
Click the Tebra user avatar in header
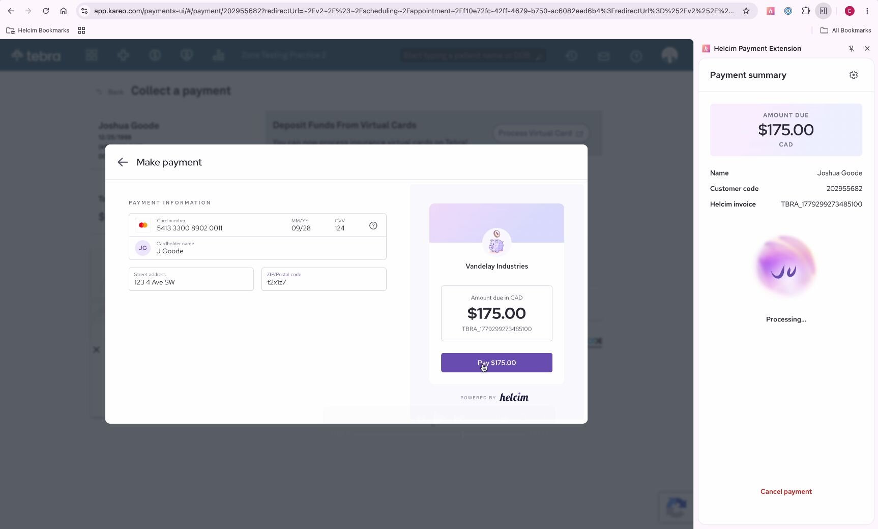670,55
